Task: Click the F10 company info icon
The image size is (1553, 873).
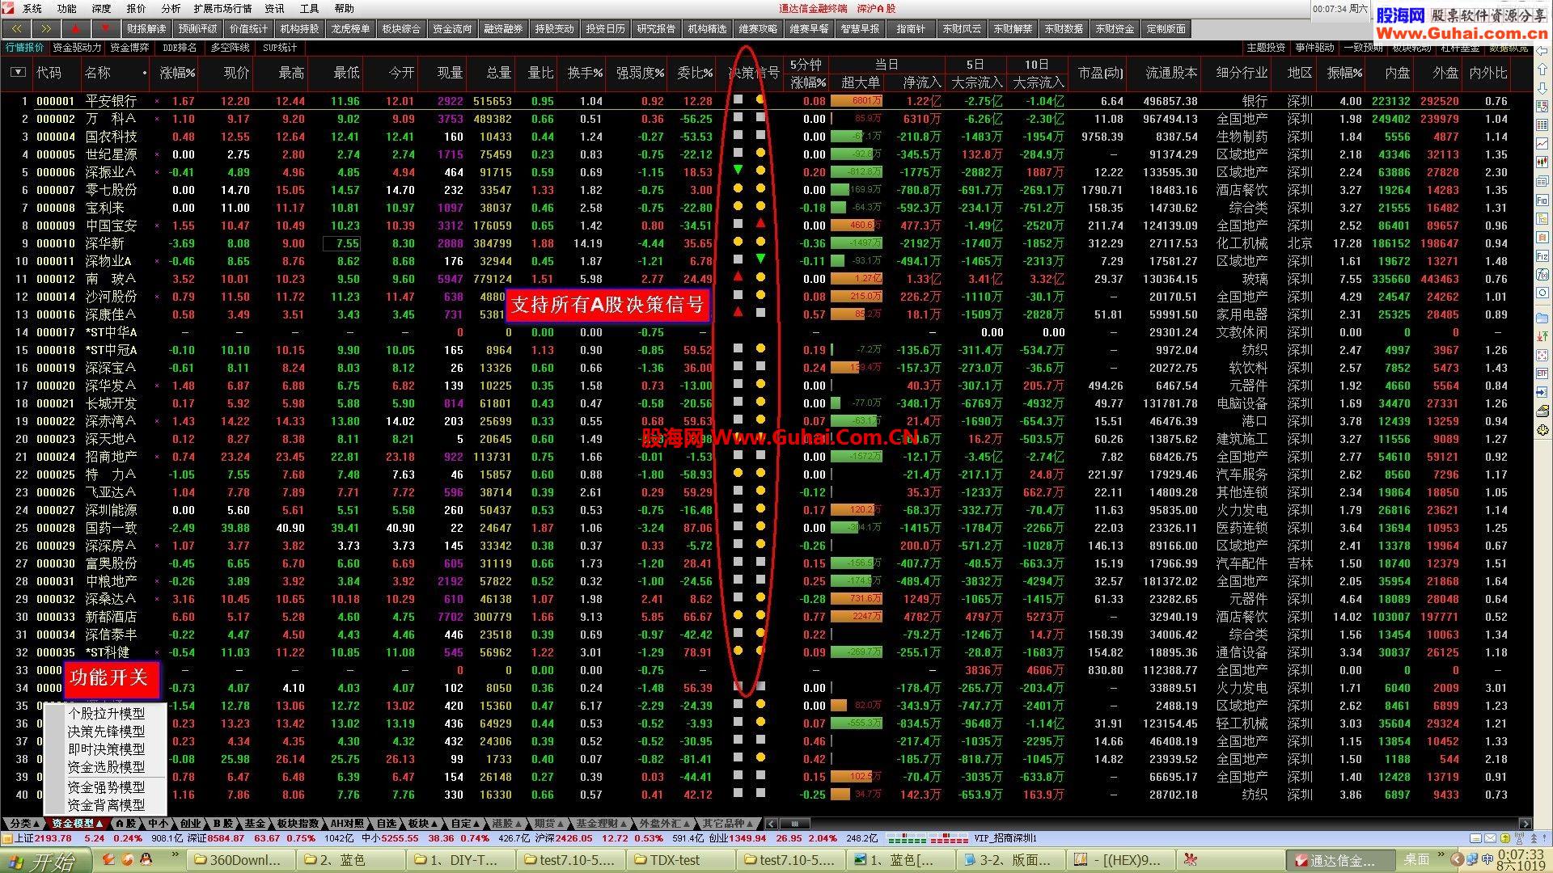Action: (1542, 200)
